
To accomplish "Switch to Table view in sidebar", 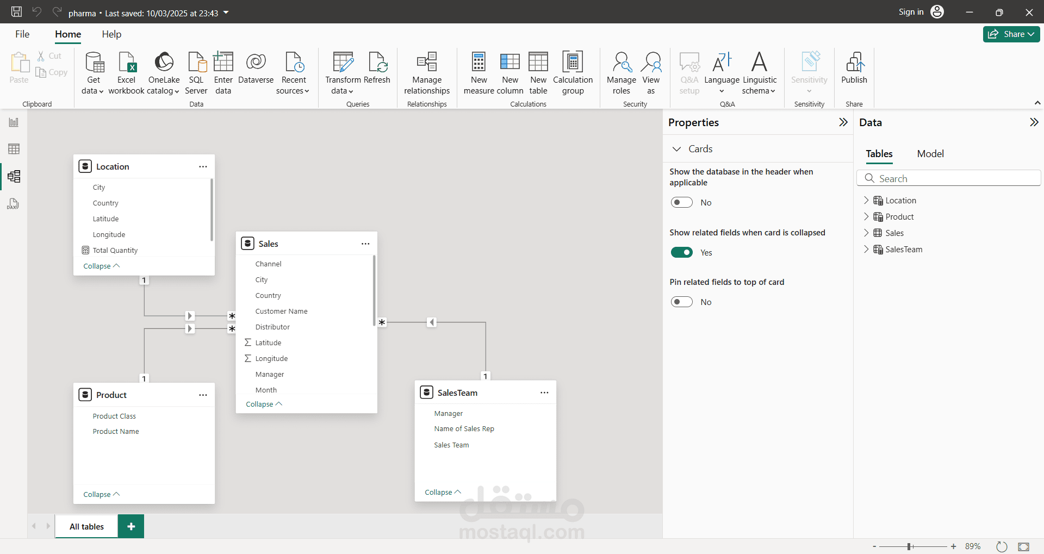I will point(14,149).
